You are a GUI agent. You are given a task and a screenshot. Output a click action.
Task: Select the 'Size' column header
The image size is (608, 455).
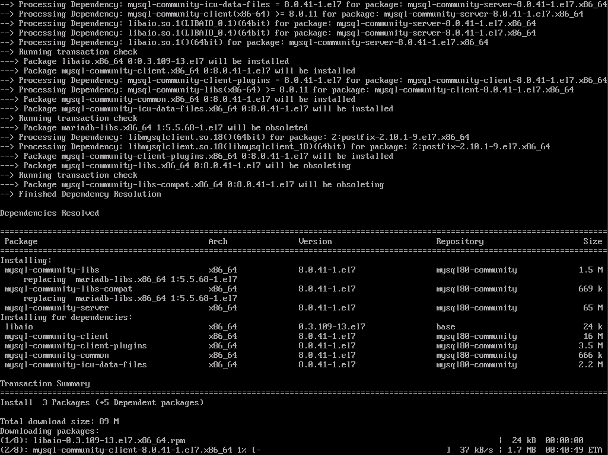pos(593,241)
